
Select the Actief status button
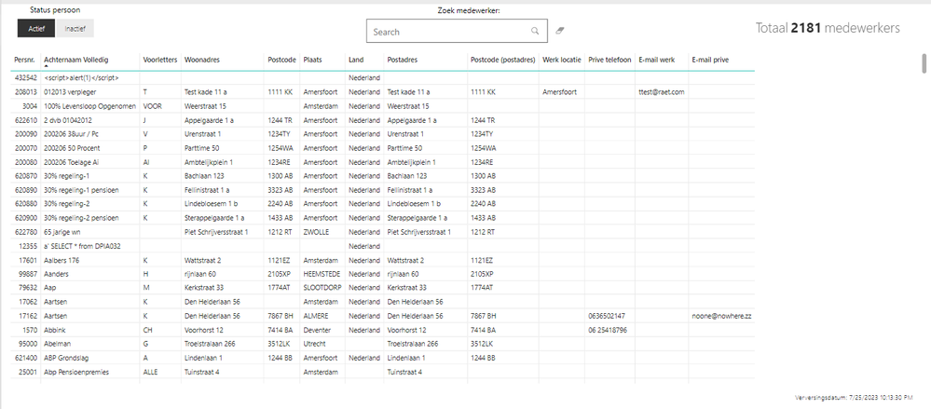click(36, 29)
